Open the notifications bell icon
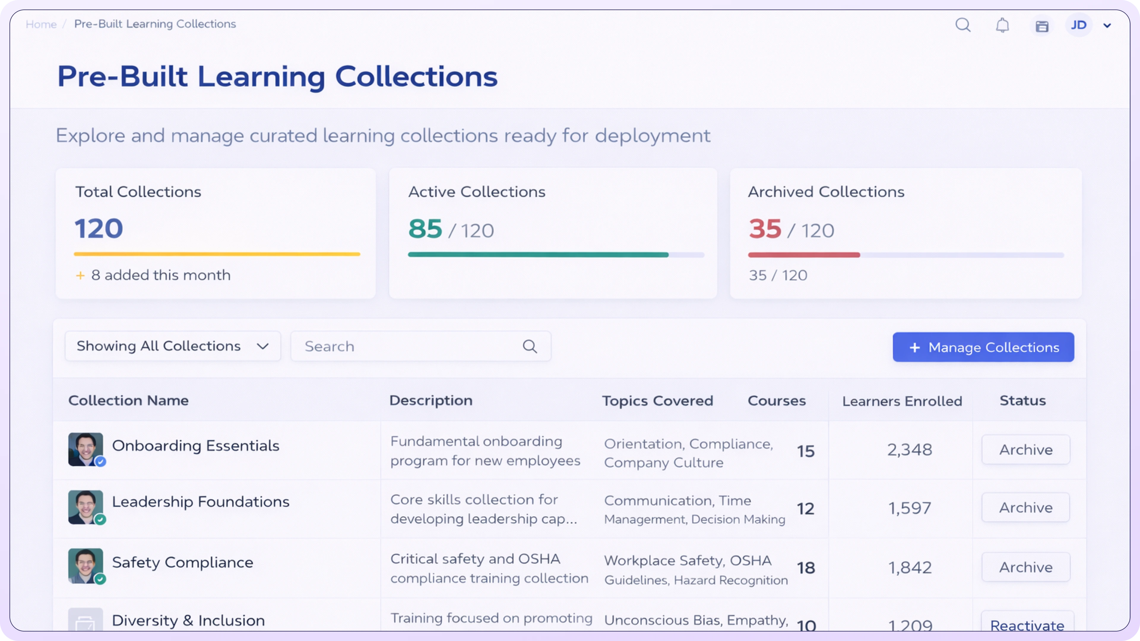This screenshot has height=641, width=1140. (x=1002, y=25)
